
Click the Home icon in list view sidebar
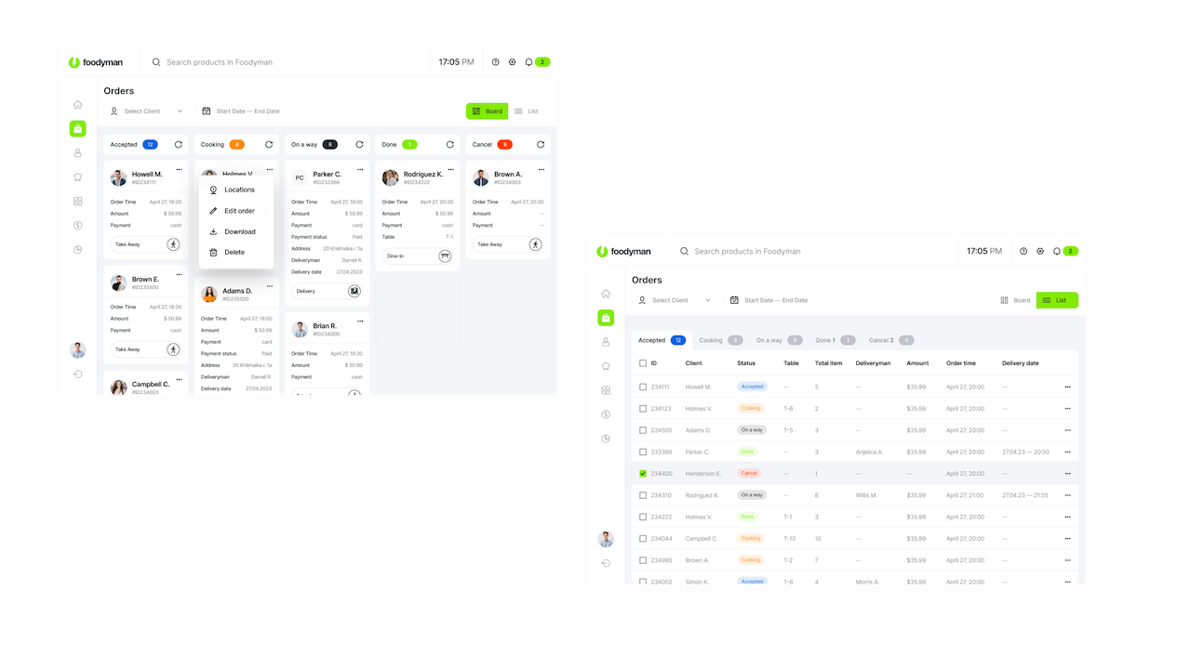(606, 294)
